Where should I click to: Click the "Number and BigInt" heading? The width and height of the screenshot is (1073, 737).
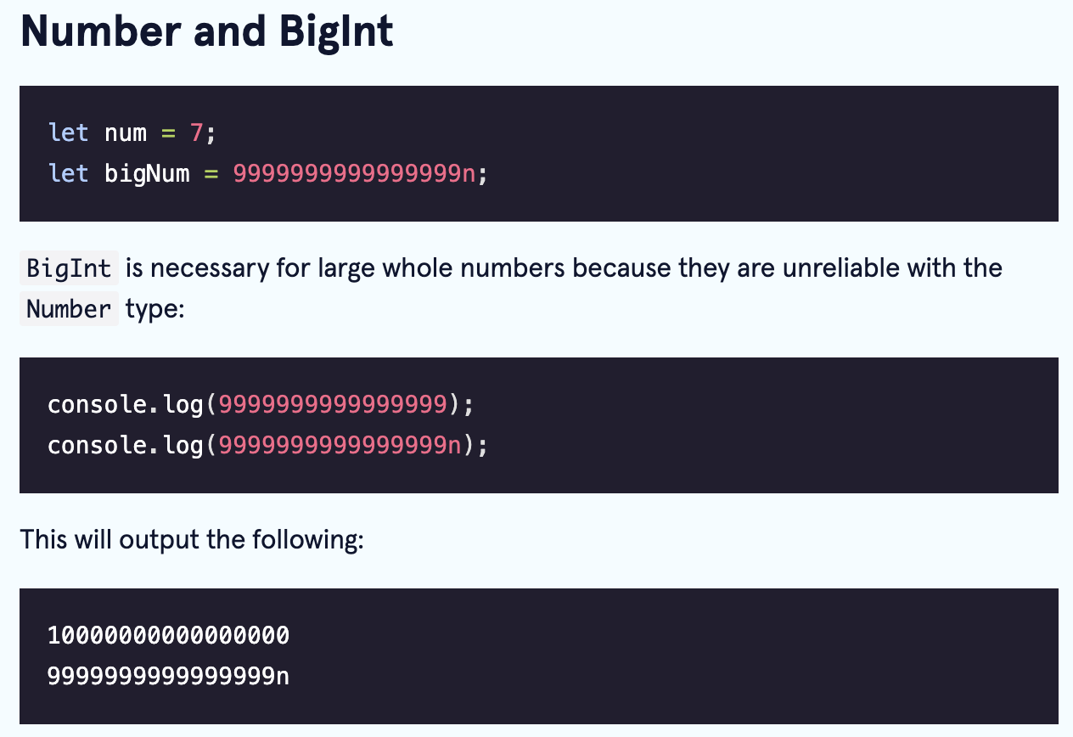[x=207, y=30]
